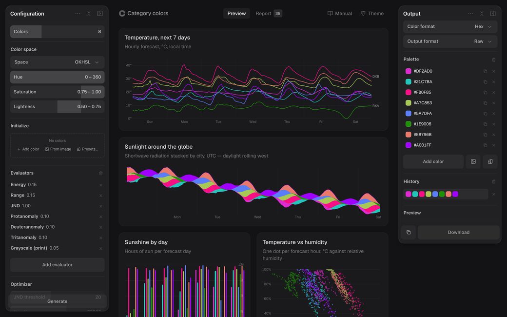Switch to the Preview tab
The image size is (507, 317).
236,14
